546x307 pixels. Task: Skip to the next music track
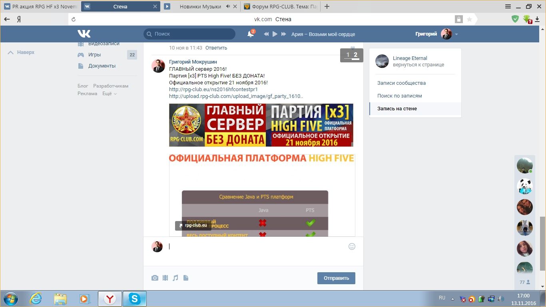click(x=284, y=34)
